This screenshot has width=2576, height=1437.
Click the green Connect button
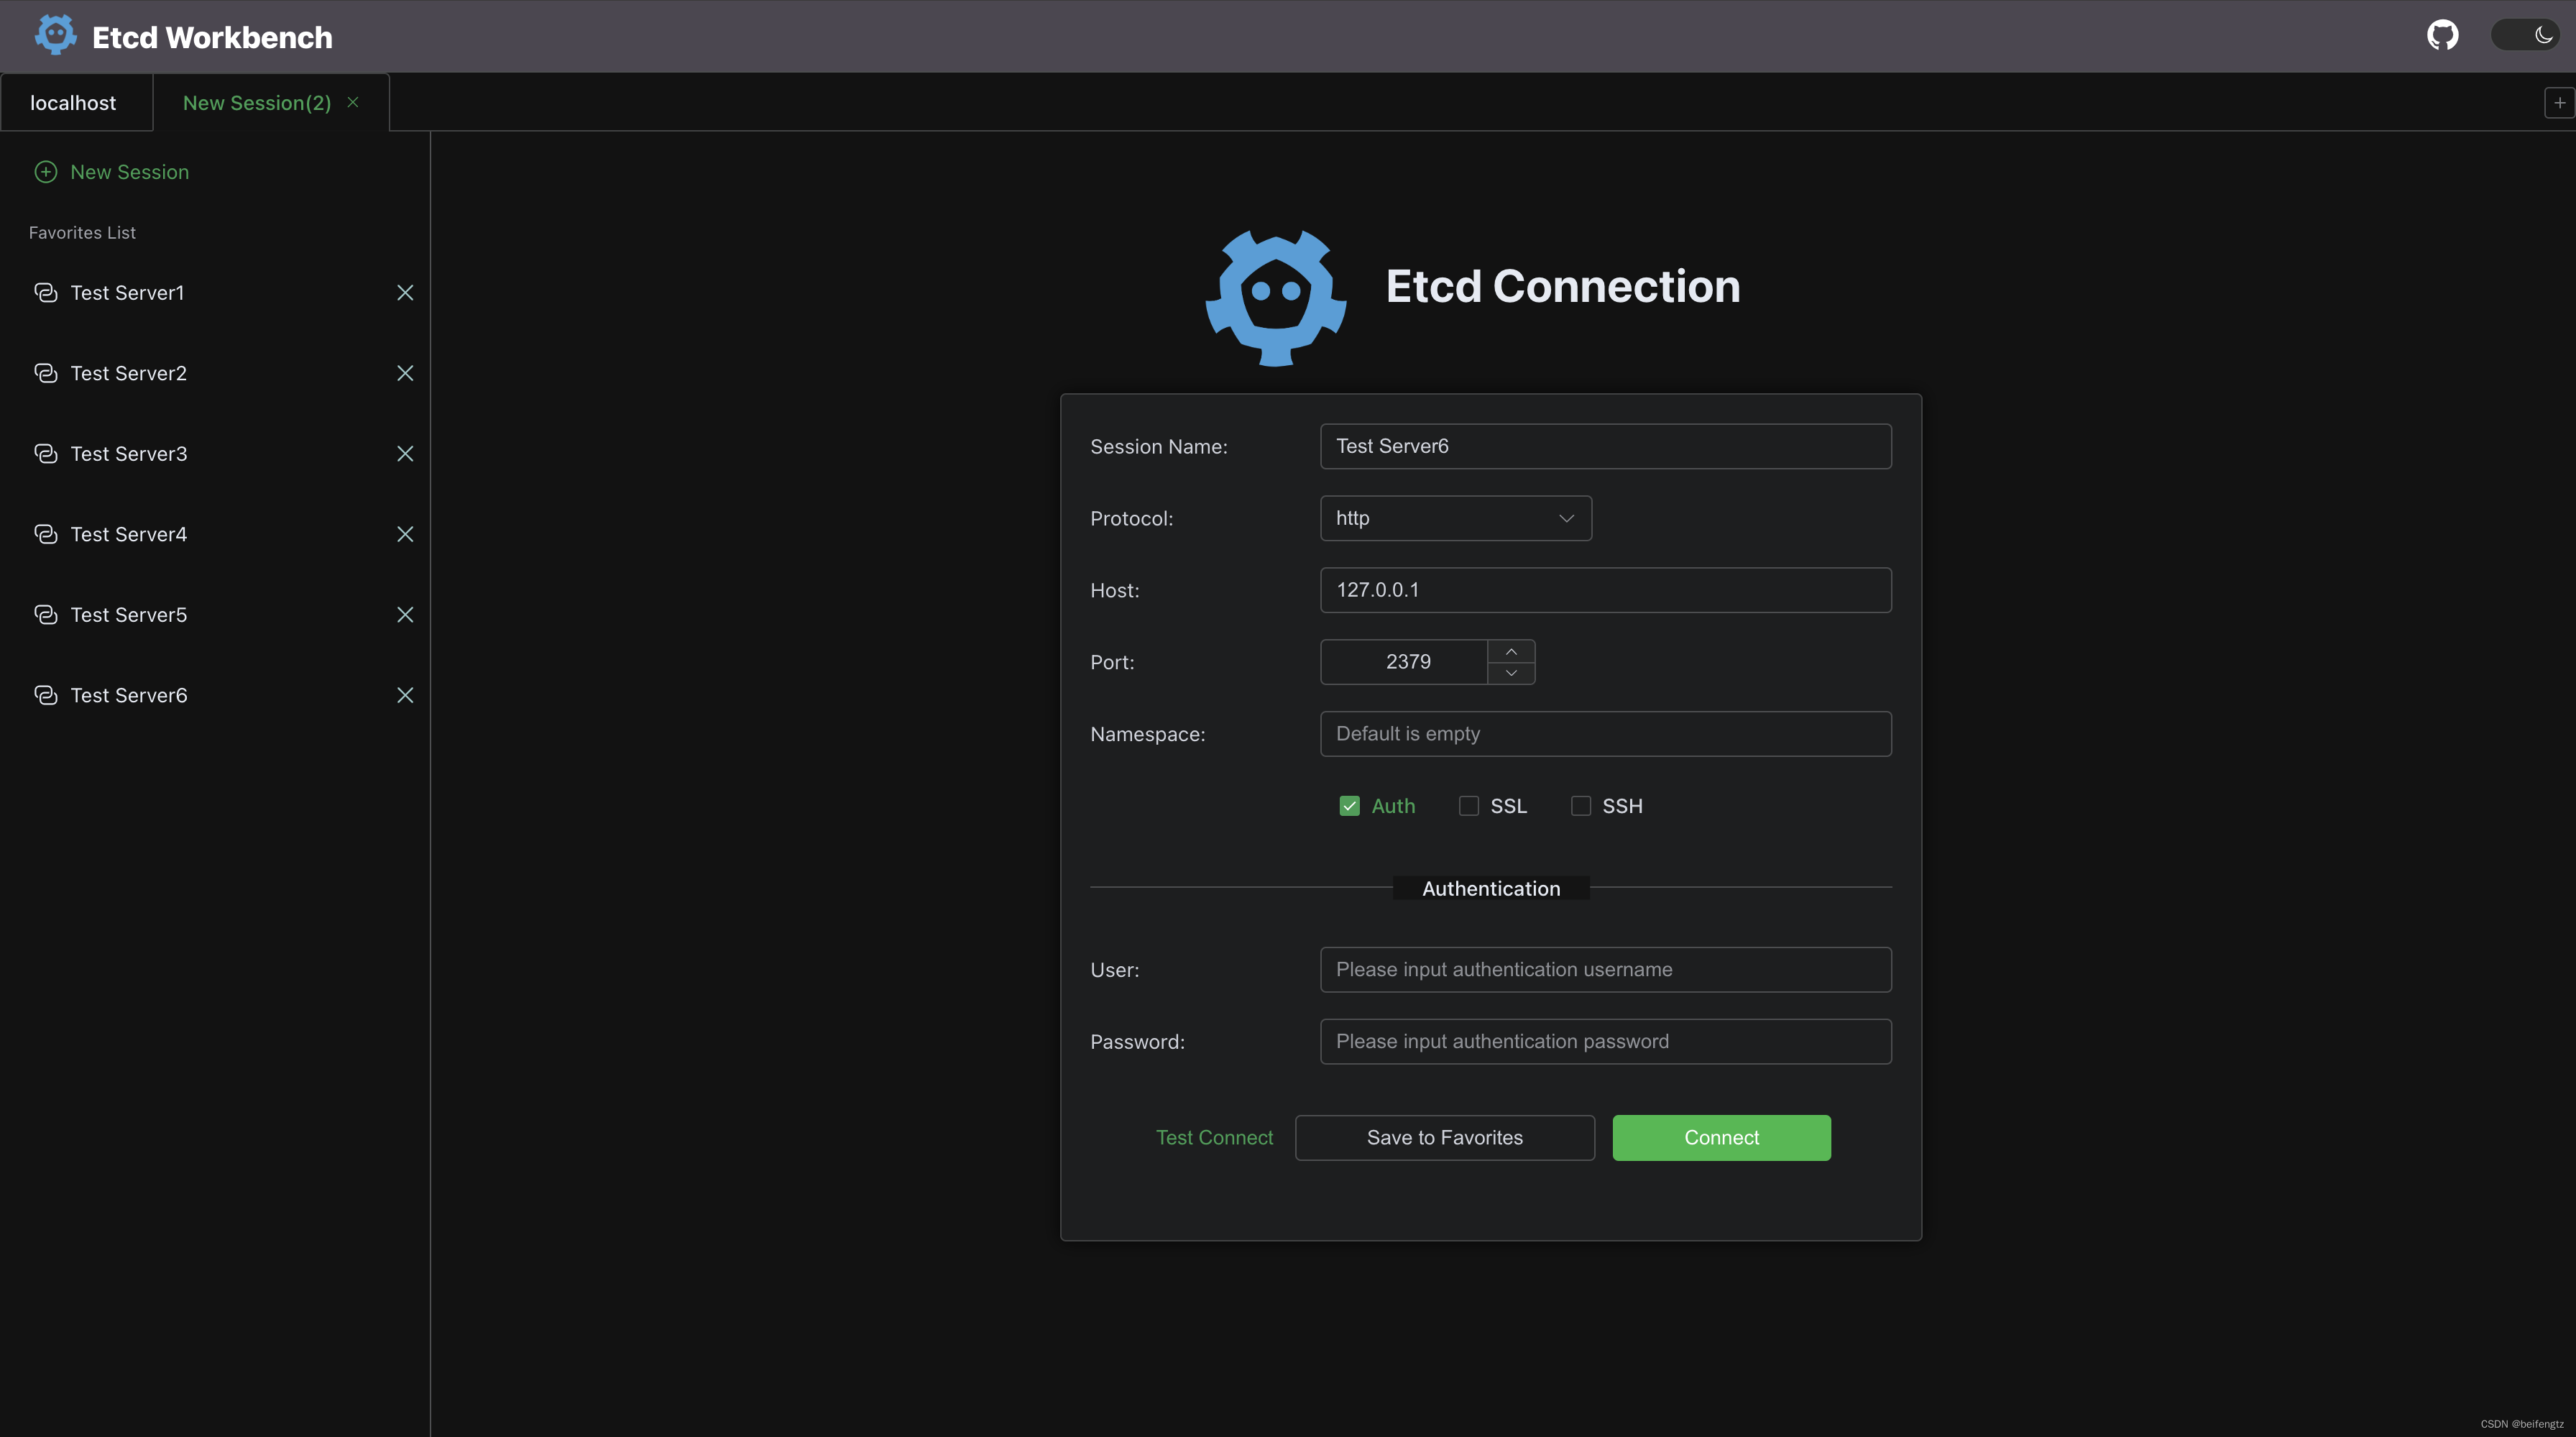pyautogui.click(x=1721, y=1138)
